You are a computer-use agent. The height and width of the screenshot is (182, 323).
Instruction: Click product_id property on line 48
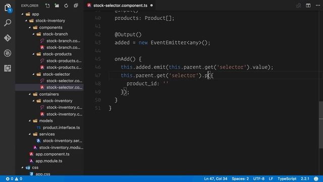click(141, 83)
